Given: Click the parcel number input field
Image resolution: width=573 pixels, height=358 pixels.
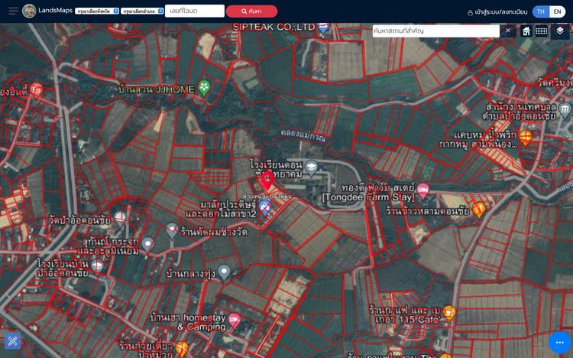Looking at the screenshot, I should point(195,11).
